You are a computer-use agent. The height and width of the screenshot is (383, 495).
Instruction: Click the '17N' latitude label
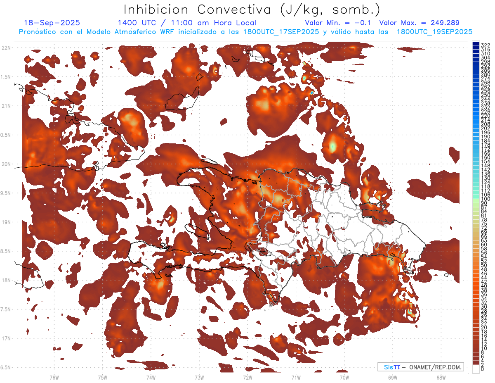click(6, 338)
